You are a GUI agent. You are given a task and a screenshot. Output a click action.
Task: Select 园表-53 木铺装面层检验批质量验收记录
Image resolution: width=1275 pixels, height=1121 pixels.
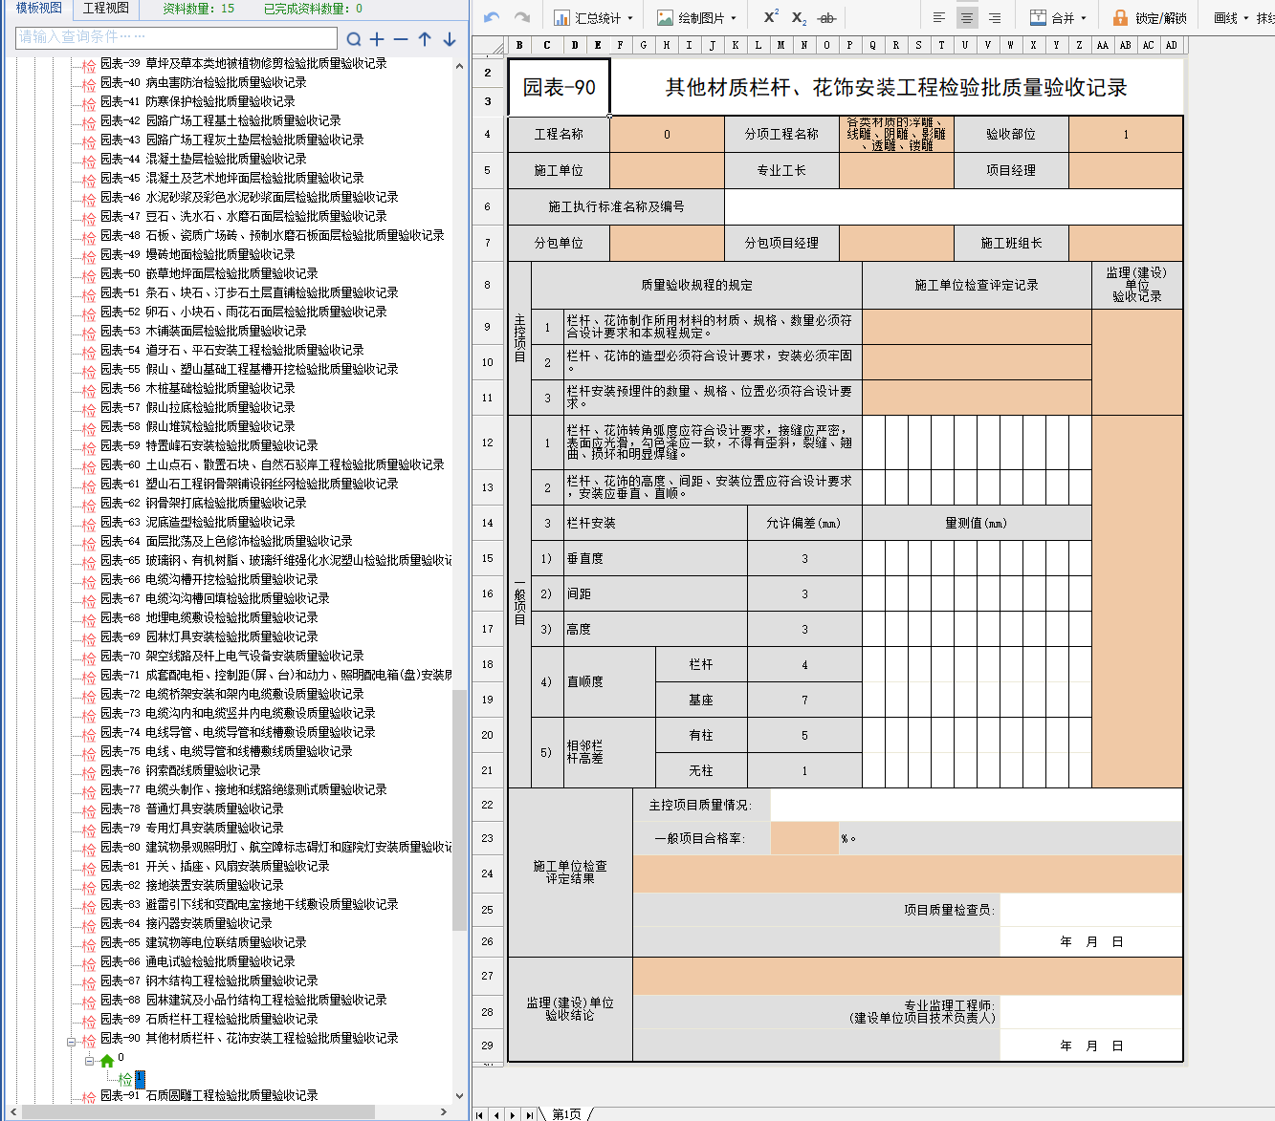pos(204,331)
